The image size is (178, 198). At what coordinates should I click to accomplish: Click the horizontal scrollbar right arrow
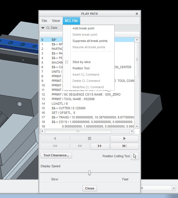pos(132,131)
